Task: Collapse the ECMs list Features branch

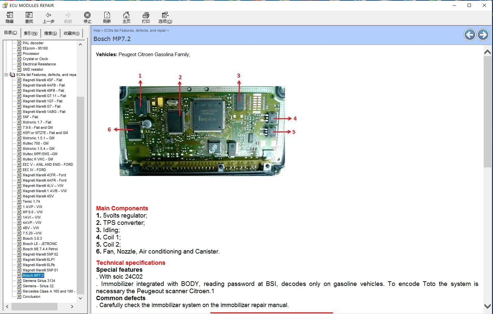Action: coord(7,75)
